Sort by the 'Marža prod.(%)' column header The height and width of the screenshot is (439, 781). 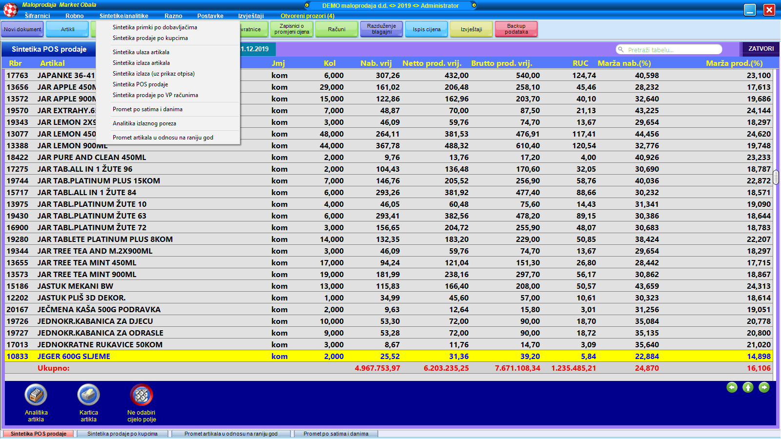coord(734,63)
